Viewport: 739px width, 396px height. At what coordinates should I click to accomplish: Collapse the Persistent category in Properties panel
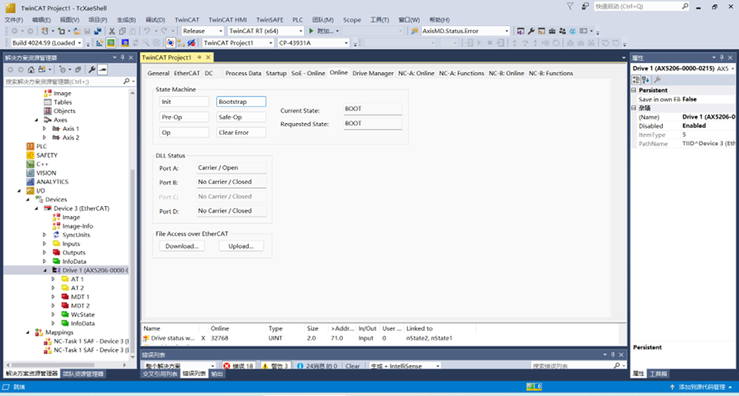pyautogui.click(x=634, y=90)
